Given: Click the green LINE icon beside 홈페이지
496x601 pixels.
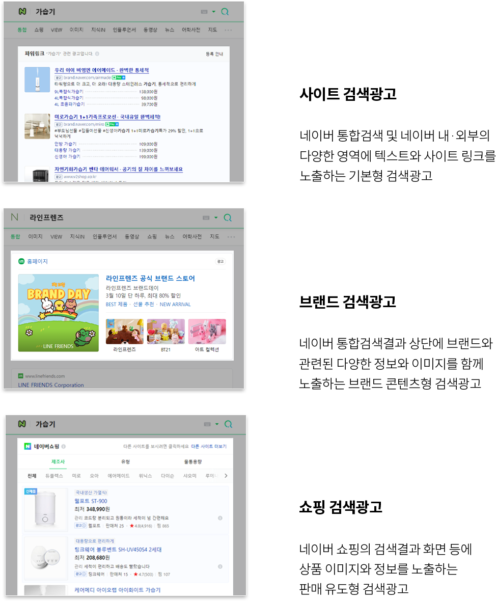Looking at the screenshot, I should tap(21, 261).
